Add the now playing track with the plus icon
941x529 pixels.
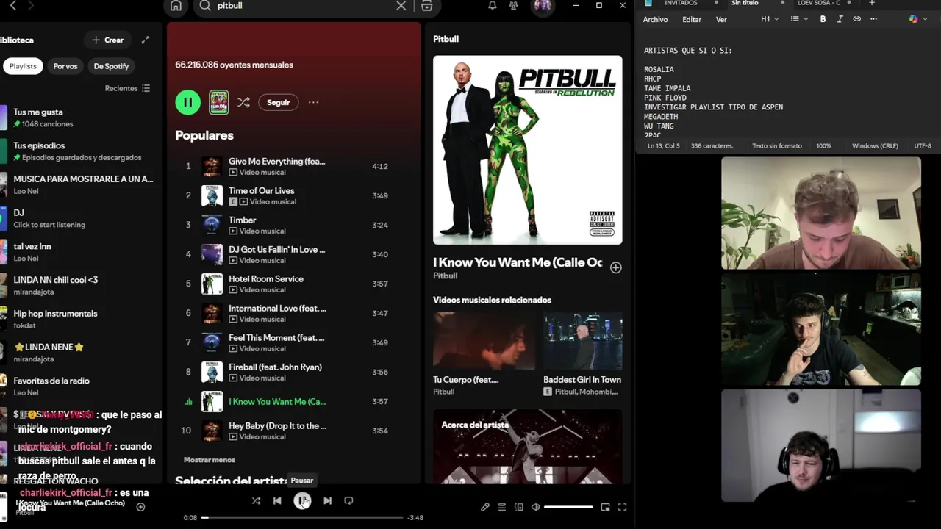click(x=140, y=507)
